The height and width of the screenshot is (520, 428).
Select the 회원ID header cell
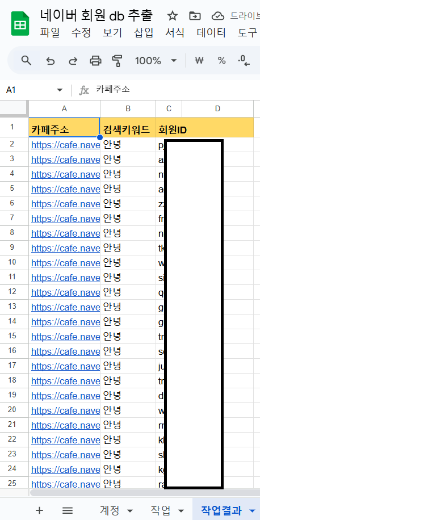point(204,128)
